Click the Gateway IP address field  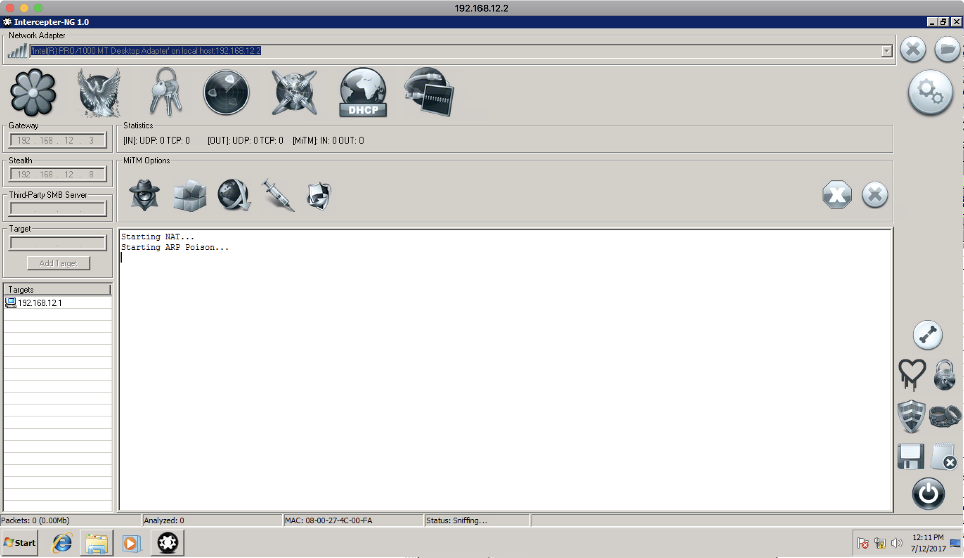(x=58, y=140)
